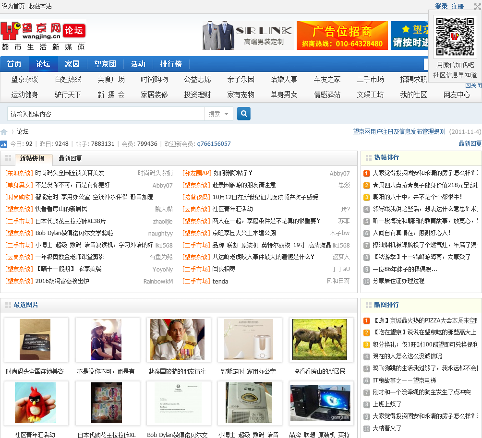Open post 2016胡润富豪榜出炉
The image size is (482, 438).
[62, 281]
